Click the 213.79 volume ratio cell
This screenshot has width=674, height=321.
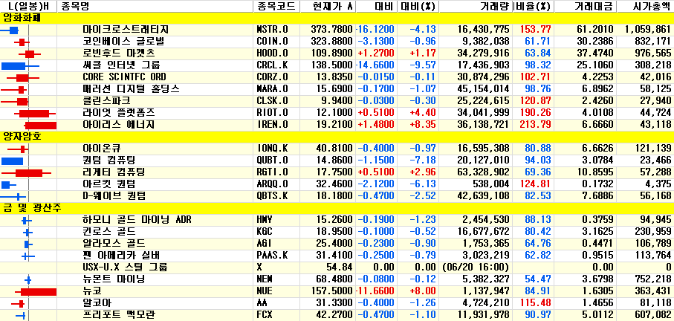(536, 125)
